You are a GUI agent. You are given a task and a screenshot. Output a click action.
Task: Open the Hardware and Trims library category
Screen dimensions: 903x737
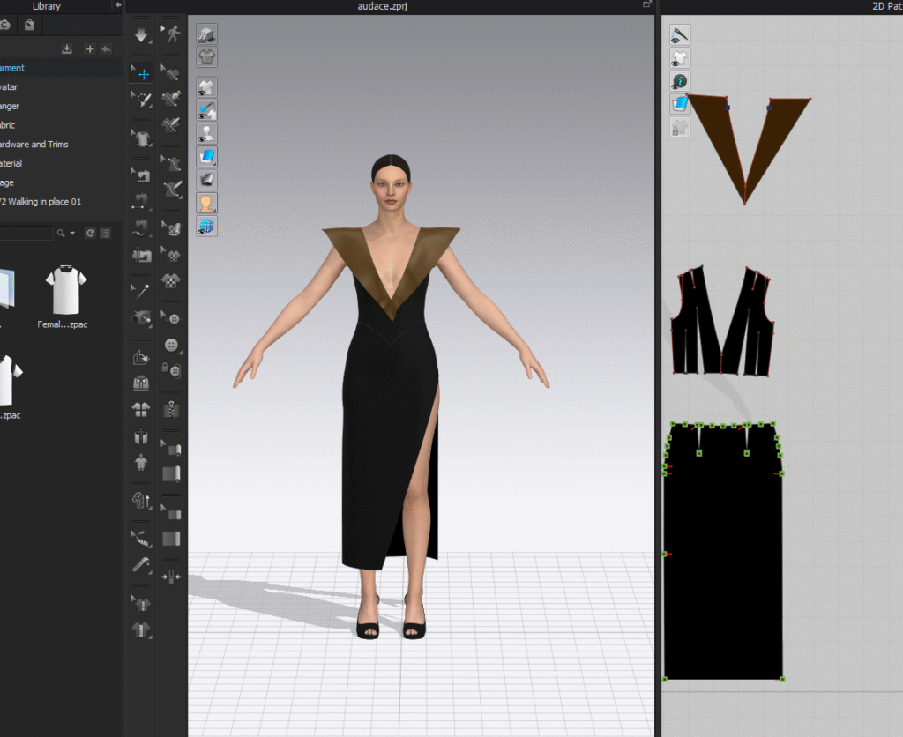click(x=34, y=145)
